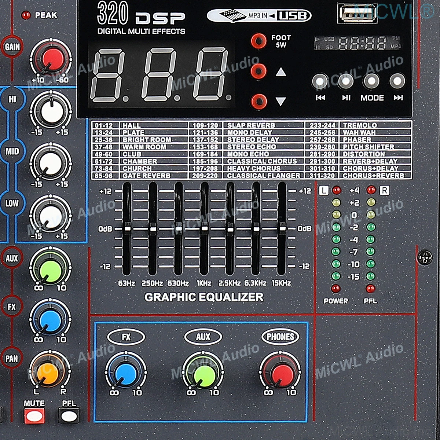Click the USB port socket
The height and width of the screenshot is (440, 440).
[x=357, y=14]
